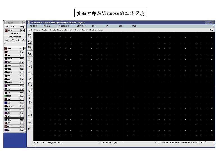The height and width of the screenshot is (151, 219).
Task: Open the Create menu
Action: tap(53, 30)
